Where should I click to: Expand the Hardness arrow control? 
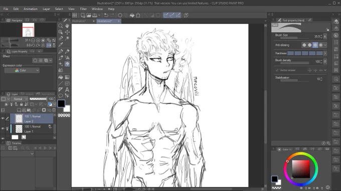click(325, 53)
